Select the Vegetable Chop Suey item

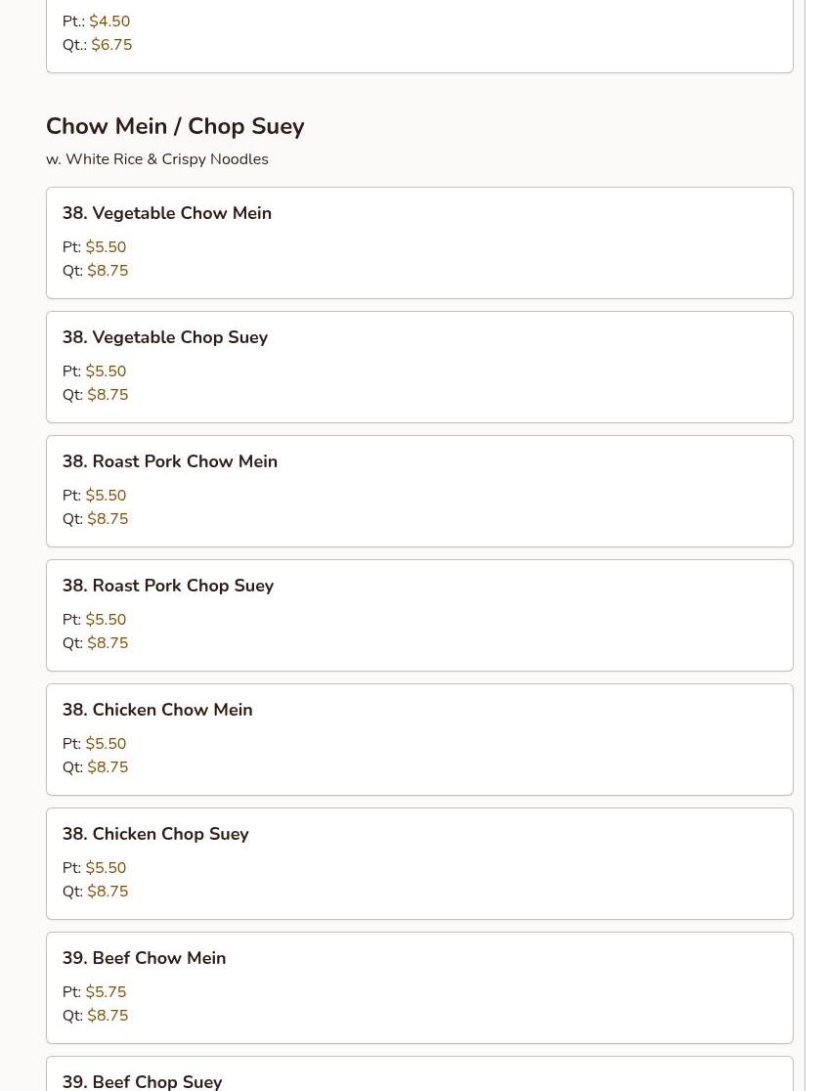click(x=165, y=337)
